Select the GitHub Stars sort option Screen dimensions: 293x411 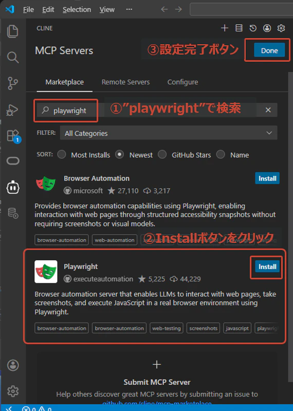point(162,154)
